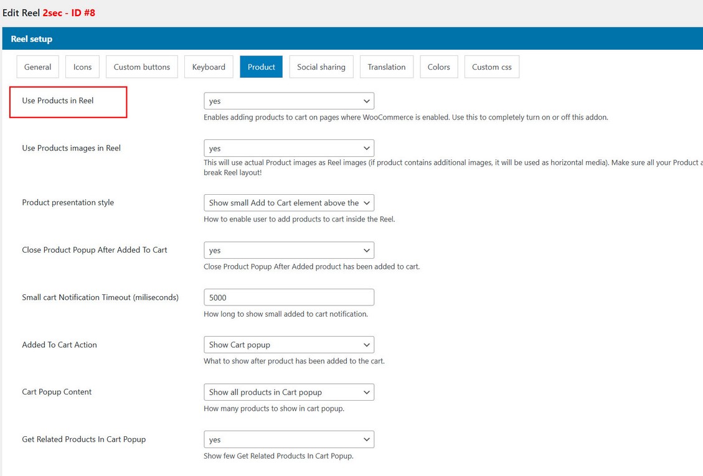Expand the Added To Cart Action dropdown
The image size is (703, 476).
coord(289,345)
